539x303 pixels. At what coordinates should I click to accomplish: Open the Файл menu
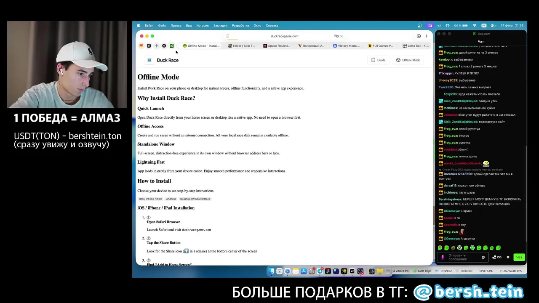(x=162, y=25)
